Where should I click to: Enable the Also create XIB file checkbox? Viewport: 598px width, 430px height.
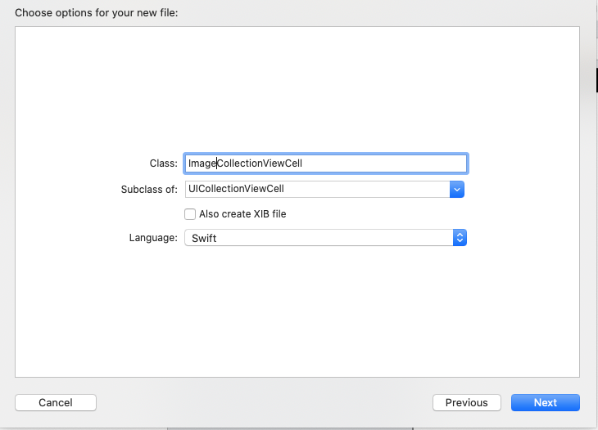(x=190, y=214)
